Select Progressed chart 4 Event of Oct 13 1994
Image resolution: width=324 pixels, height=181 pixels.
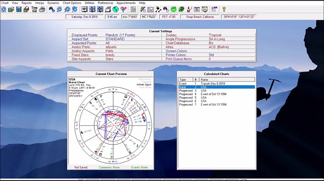[216, 94]
